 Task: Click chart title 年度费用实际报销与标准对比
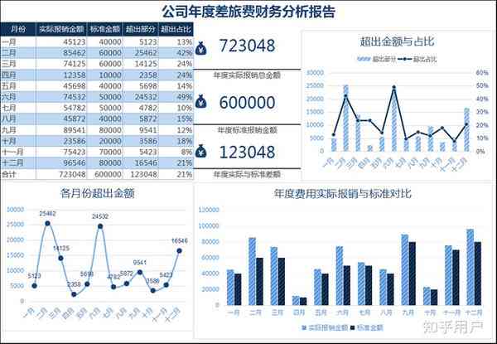point(342,193)
